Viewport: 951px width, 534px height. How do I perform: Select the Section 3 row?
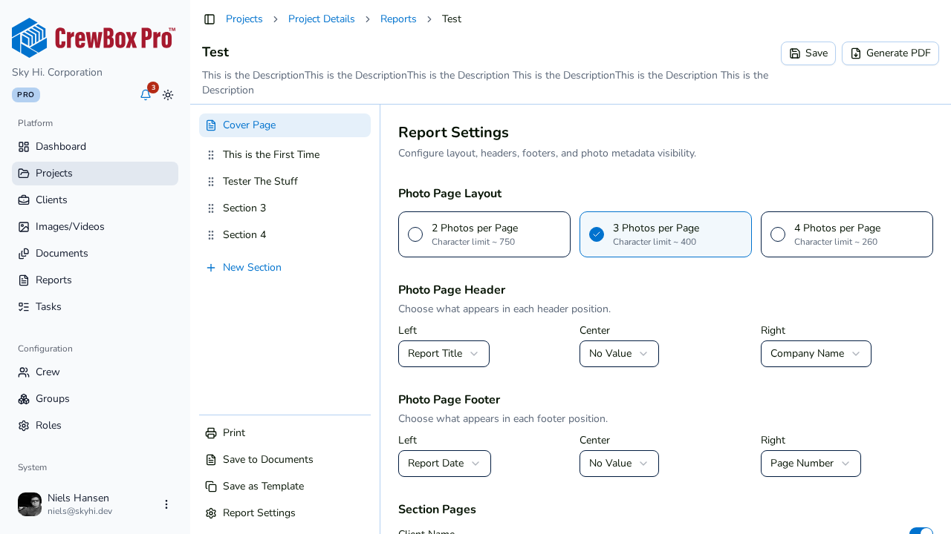coord(285,208)
